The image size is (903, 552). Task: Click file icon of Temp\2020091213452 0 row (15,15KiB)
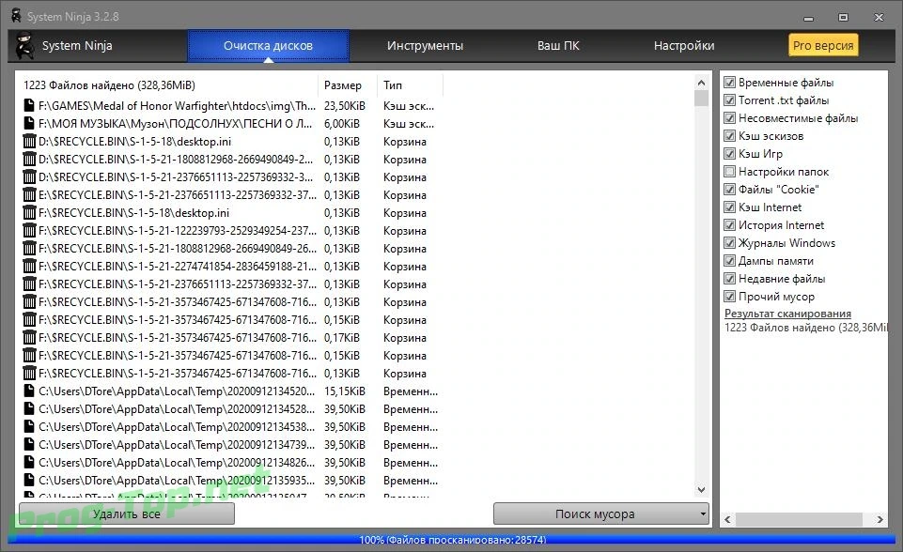point(29,391)
